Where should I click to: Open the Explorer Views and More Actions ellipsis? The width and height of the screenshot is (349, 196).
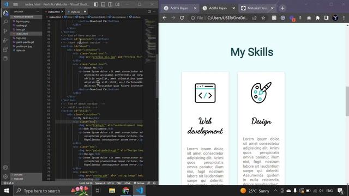pyautogui.click(x=38, y=11)
